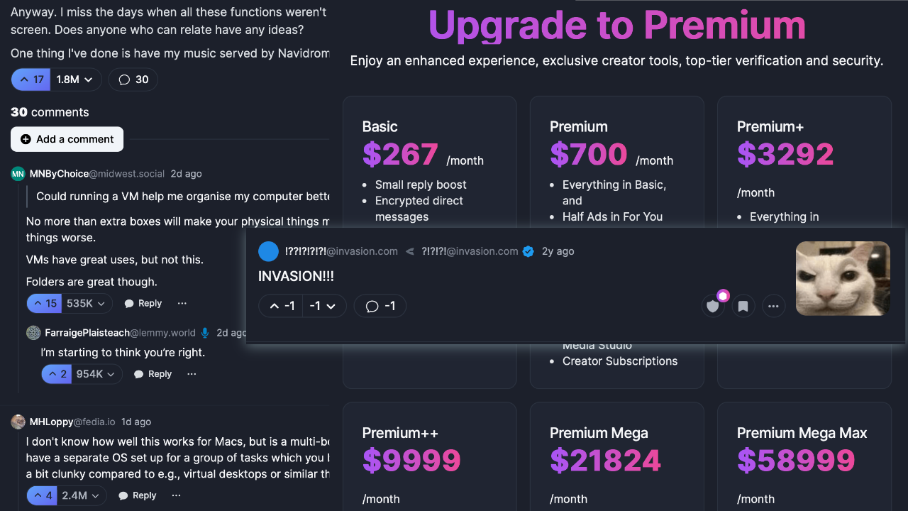This screenshot has width=908, height=511.
Task: Downvote the INVASION!!! post
Action: coord(323,306)
